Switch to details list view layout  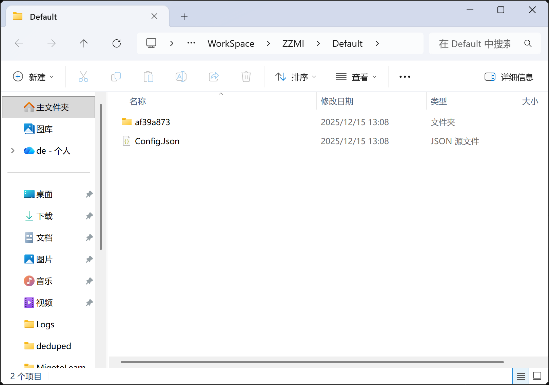click(x=521, y=376)
